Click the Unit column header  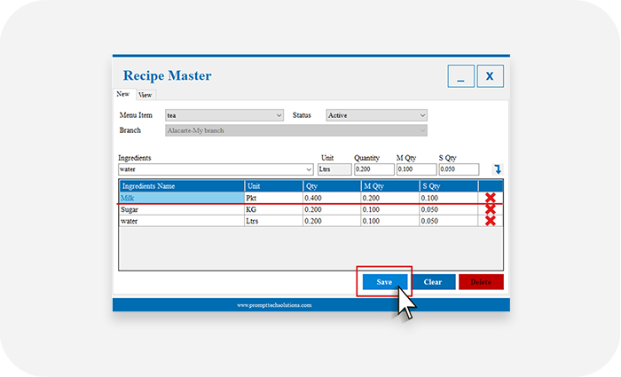[x=273, y=186]
